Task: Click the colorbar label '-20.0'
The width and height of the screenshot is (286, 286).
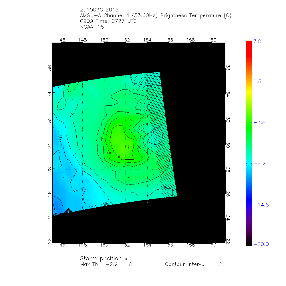Action: click(261, 244)
